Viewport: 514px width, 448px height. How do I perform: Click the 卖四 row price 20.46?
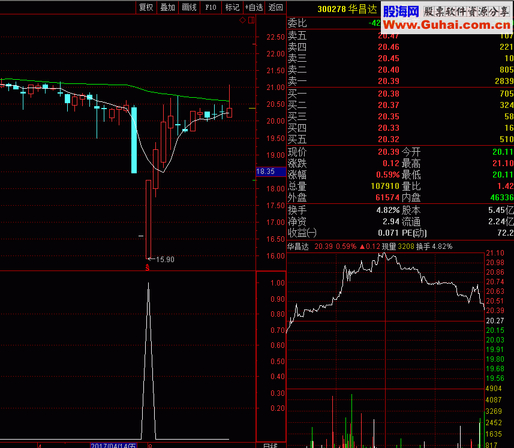coord(389,47)
